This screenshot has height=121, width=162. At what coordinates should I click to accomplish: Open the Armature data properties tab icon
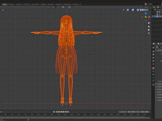tap(153, 78)
